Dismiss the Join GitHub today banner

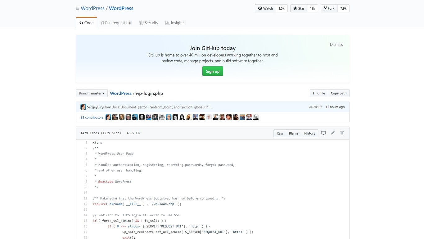(336, 44)
